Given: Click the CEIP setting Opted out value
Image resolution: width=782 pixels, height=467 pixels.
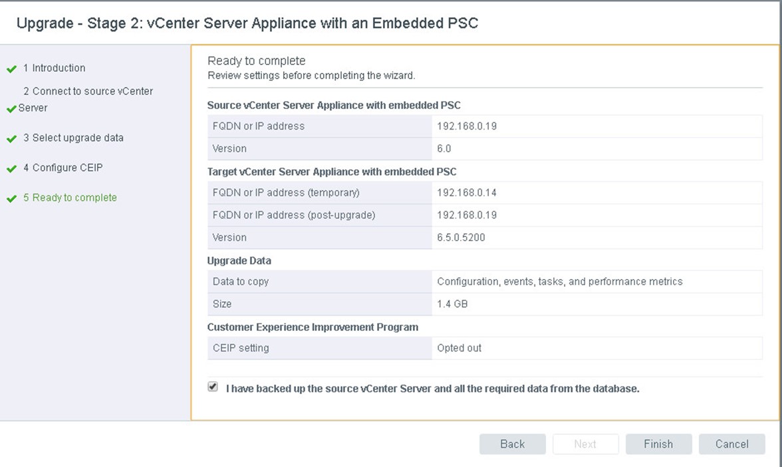Looking at the screenshot, I should [x=459, y=348].
